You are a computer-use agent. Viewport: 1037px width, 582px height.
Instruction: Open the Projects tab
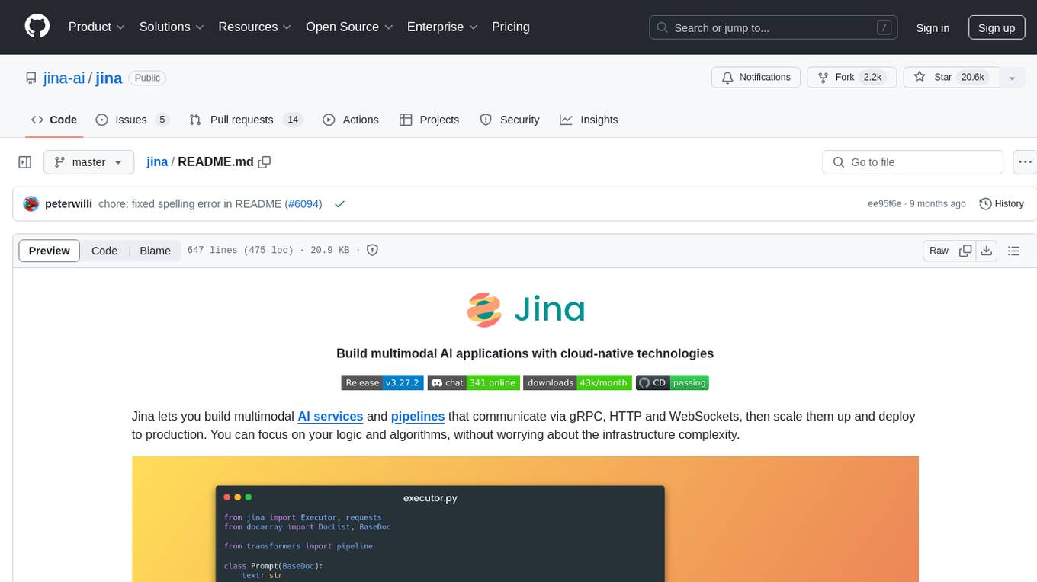(429, 120)
